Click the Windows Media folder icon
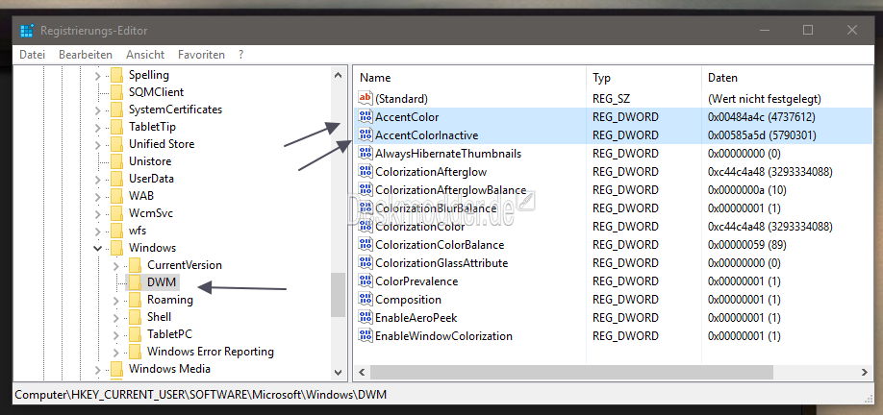 pos(116,369)
